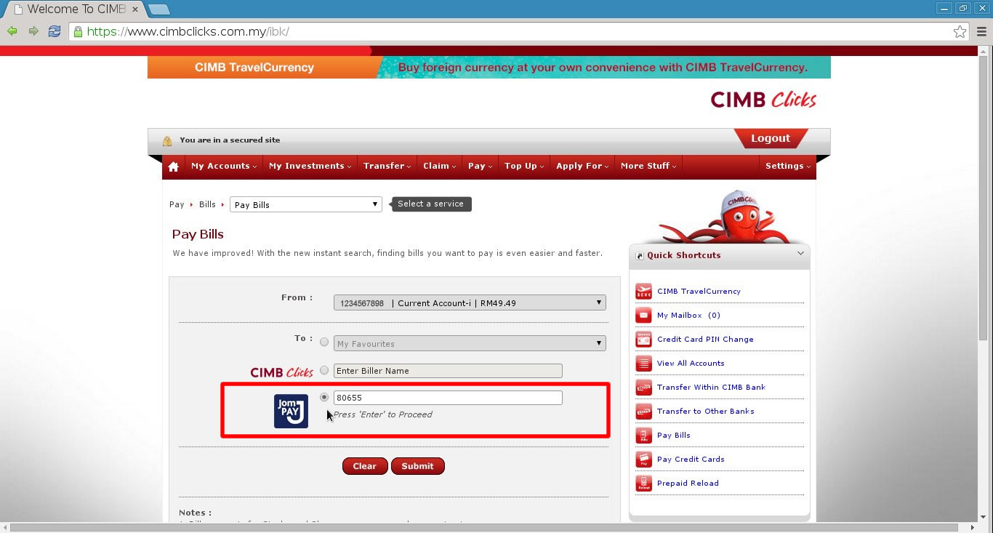Click the Enter Biller Name text field
Image resolution: width=993 pixels, height=533 pixels.
(448, 371)
